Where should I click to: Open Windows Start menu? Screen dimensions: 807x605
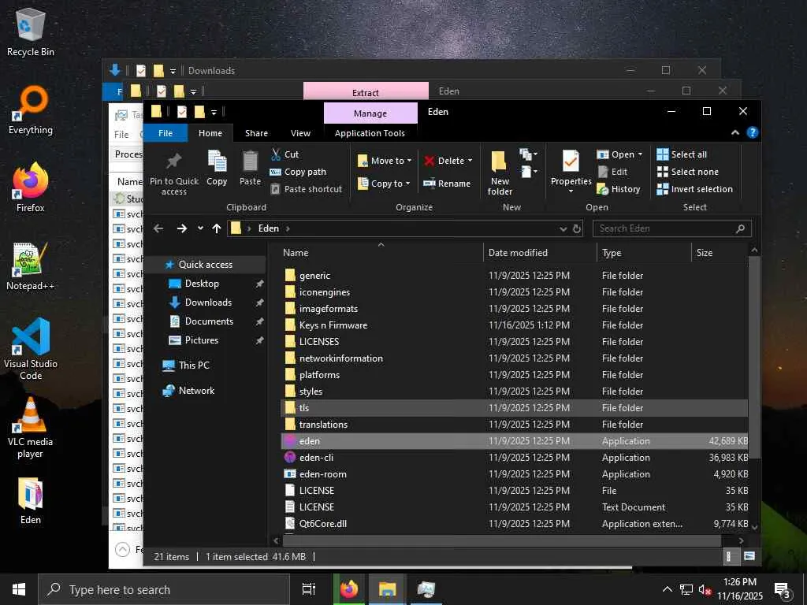coord(19,589)
